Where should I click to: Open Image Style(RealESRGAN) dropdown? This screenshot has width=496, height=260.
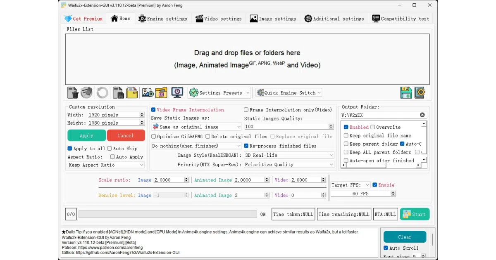pos(289,155)
